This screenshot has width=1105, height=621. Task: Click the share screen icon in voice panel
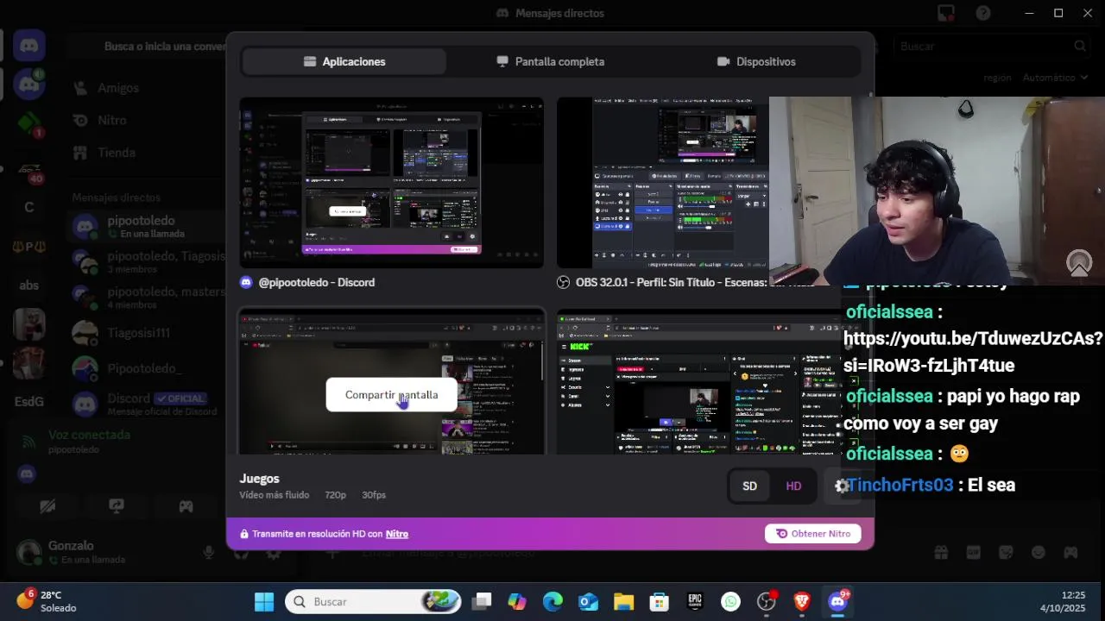point(117,506)
